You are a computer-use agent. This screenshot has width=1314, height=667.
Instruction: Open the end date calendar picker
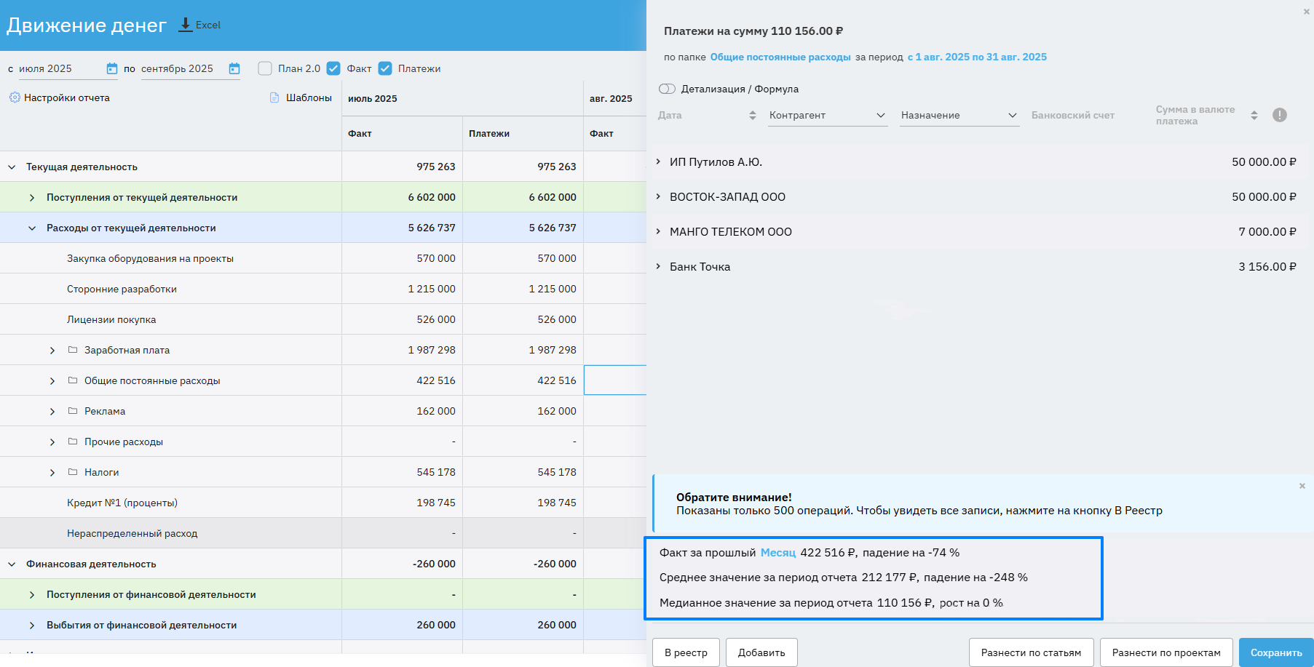[x=234, y=68]
